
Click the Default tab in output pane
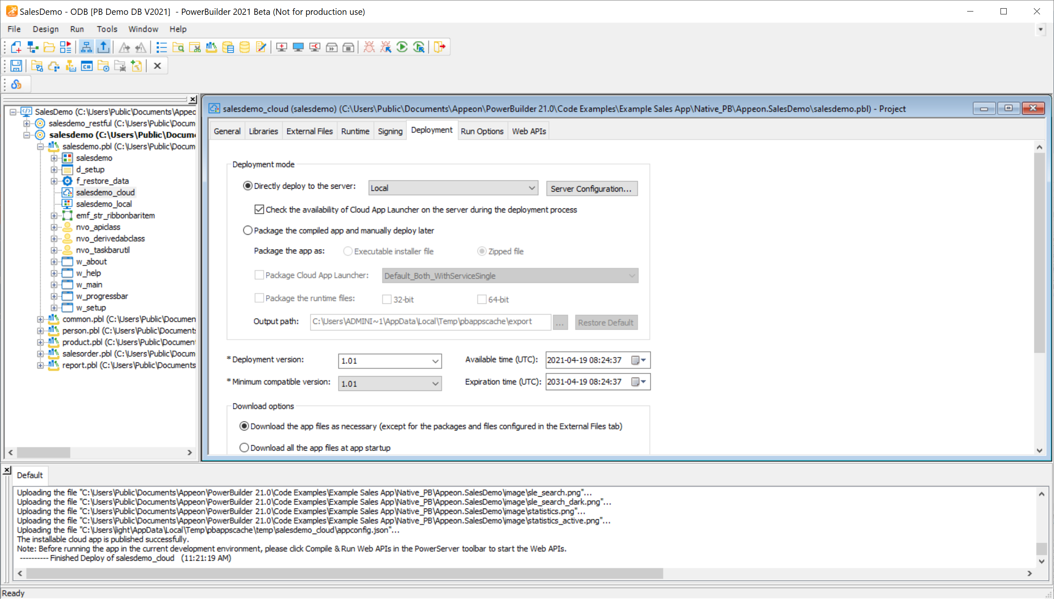(x=30, y=475)
